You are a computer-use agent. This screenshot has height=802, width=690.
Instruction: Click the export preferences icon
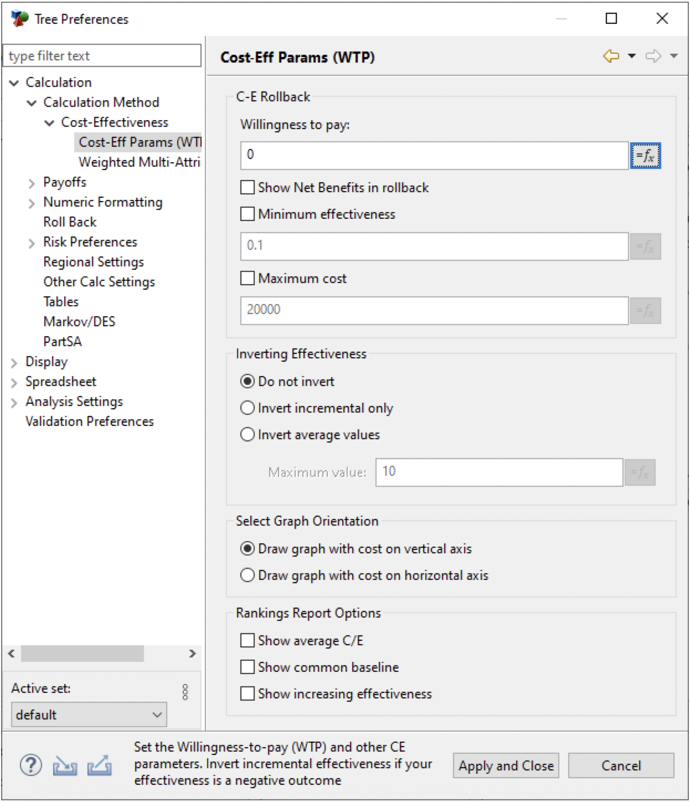tap(99, 766)
